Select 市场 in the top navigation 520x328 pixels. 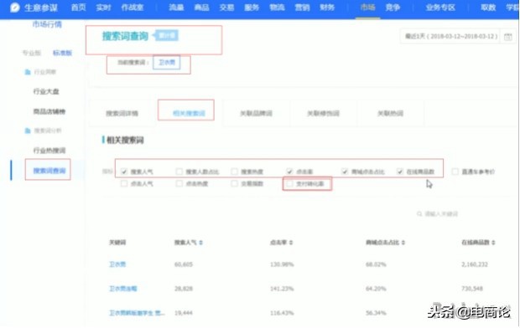point(368,8)
